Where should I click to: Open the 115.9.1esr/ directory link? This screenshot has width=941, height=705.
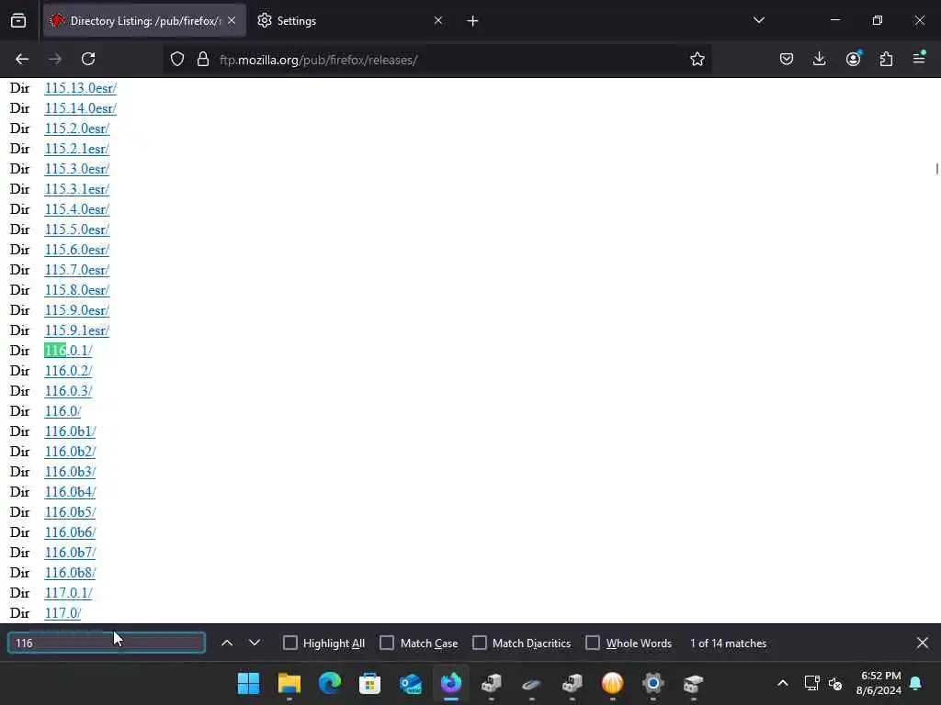[x=77, y=330]
